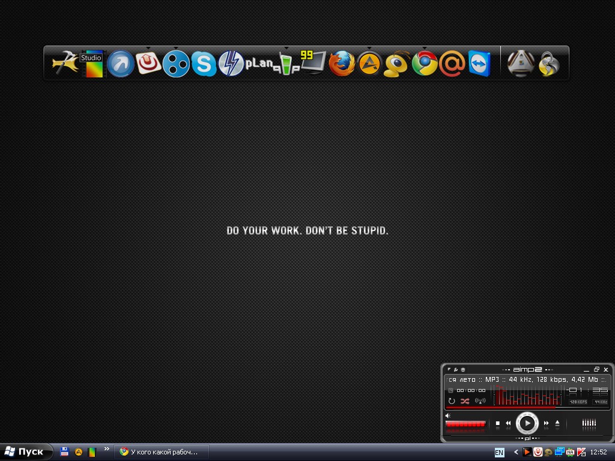Toggle repeat mode in AIMP2
This screenshot has height=461, width=615.
(x=452, y=401)
